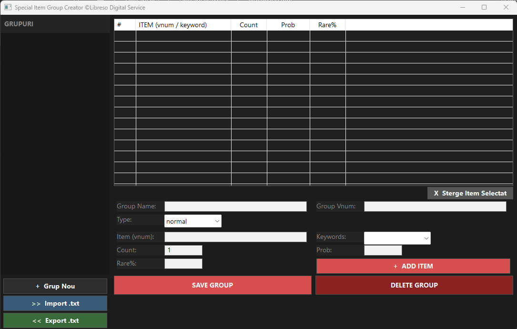Click the Group Vnum input field
The height and width of the screenshot is (329, 517).
pyautogui.click(x=435, y=206)
